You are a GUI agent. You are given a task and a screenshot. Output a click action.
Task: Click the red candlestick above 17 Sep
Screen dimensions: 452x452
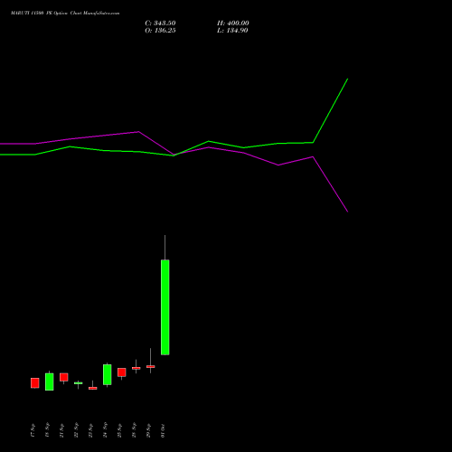pos(35,383)
